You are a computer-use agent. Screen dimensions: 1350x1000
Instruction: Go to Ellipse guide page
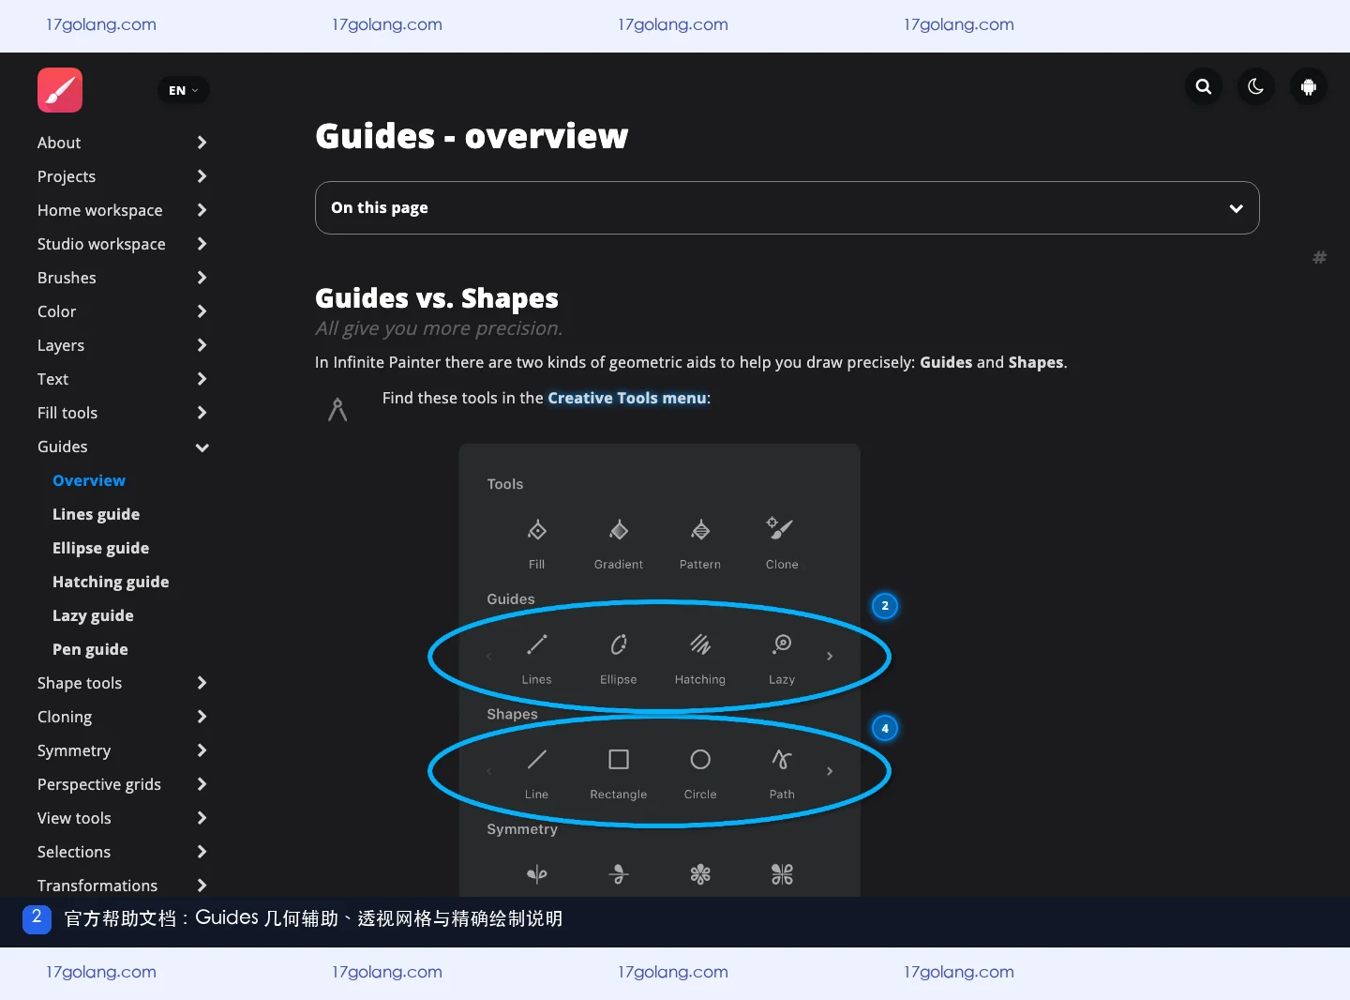click(100, 548)
